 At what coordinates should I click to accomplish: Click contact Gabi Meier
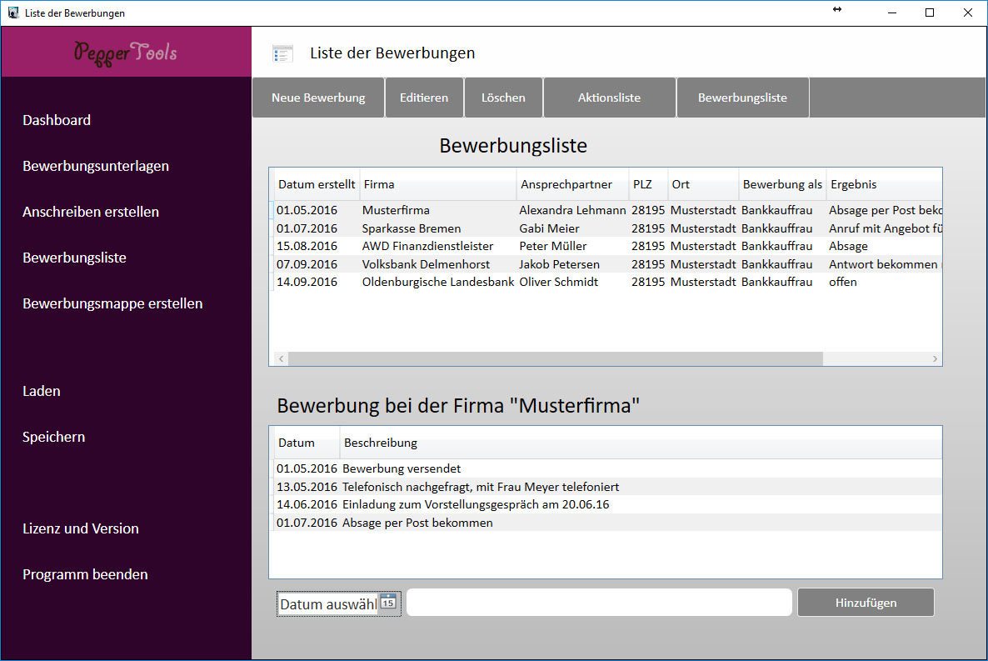tap(550, 228)
